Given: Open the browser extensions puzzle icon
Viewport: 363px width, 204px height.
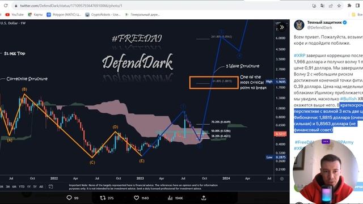Looking at the screenshot, I should pos(349,6).
